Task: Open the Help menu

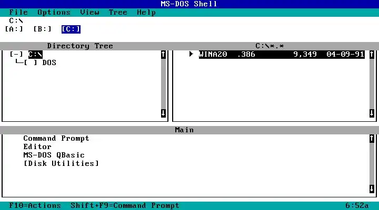Action: pos(146,12)
